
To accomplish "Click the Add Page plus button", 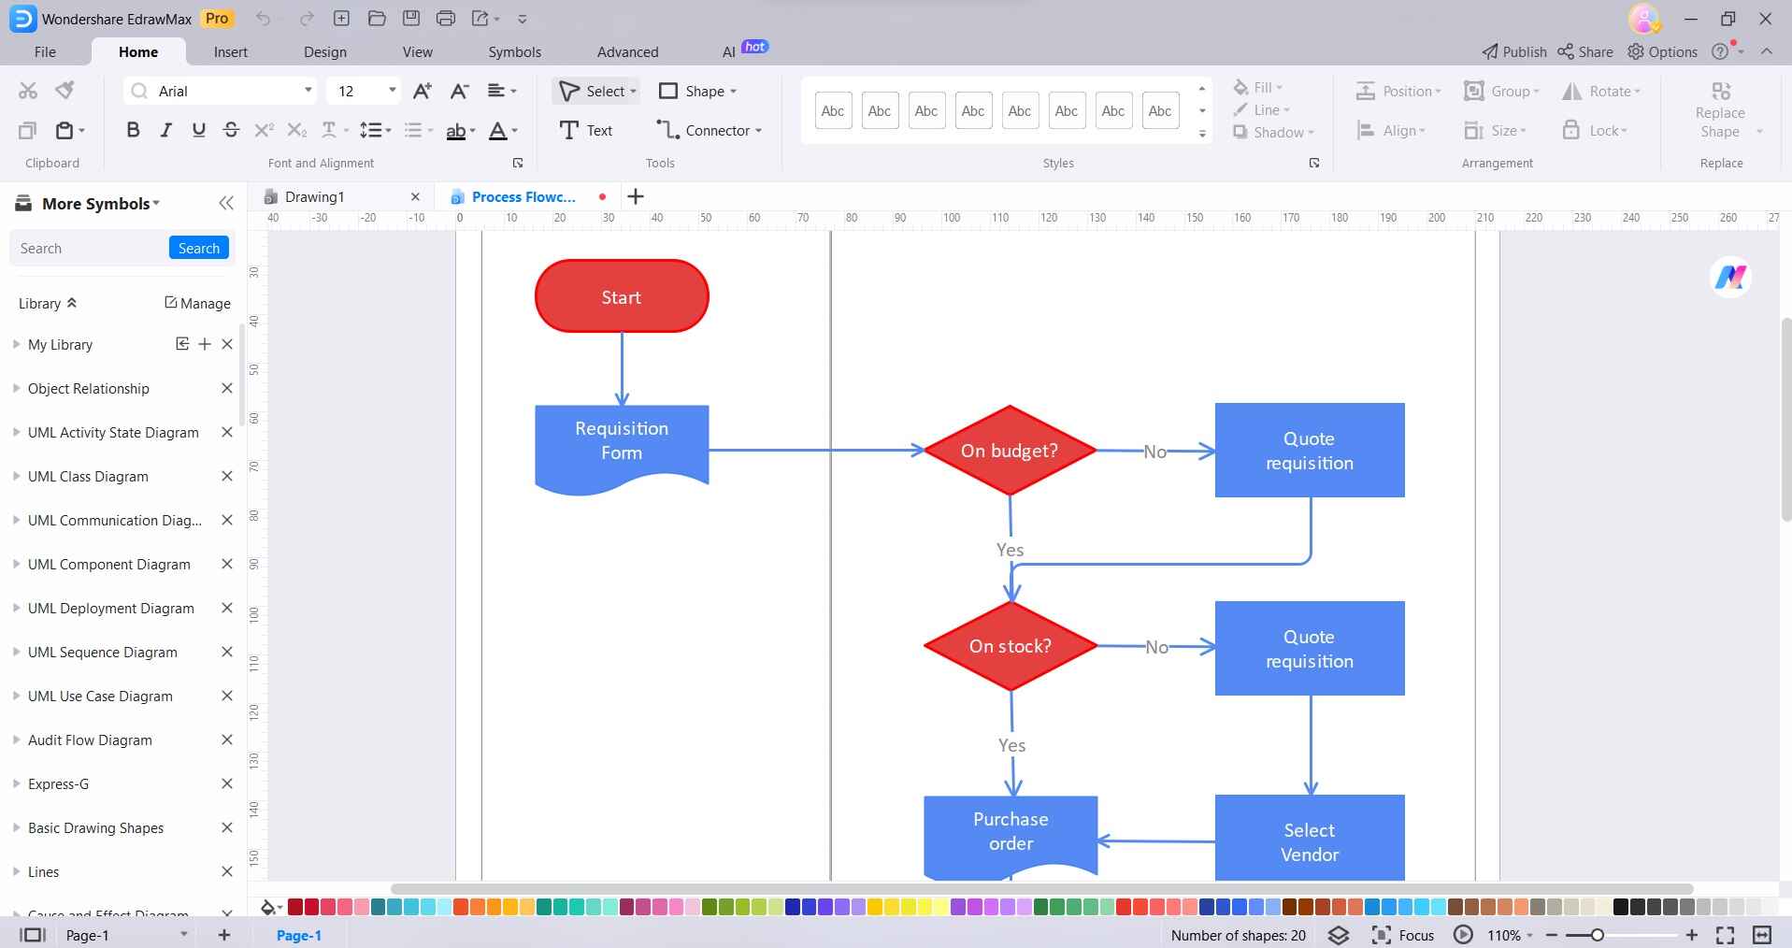I will point(223,935).
